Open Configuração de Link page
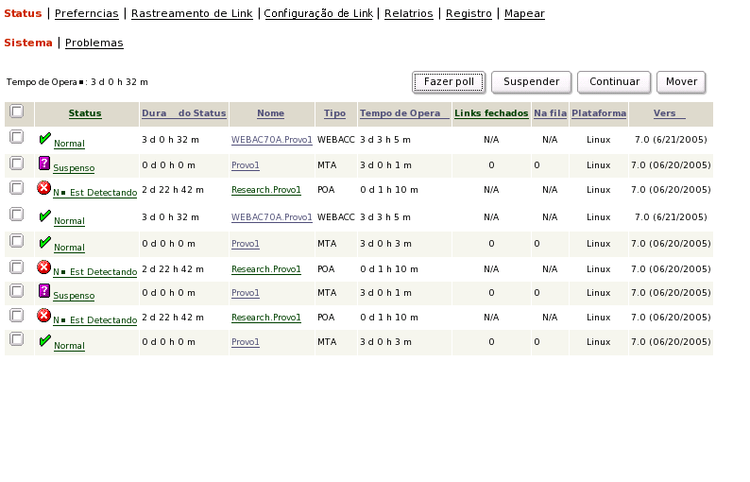The image size is (750, 482). click(318, 13)
